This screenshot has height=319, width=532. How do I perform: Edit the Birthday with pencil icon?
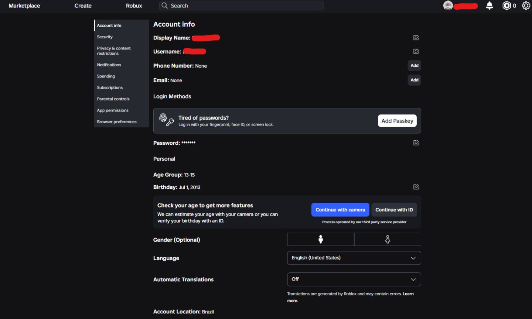pyautogui.click(x=416, y=187)
